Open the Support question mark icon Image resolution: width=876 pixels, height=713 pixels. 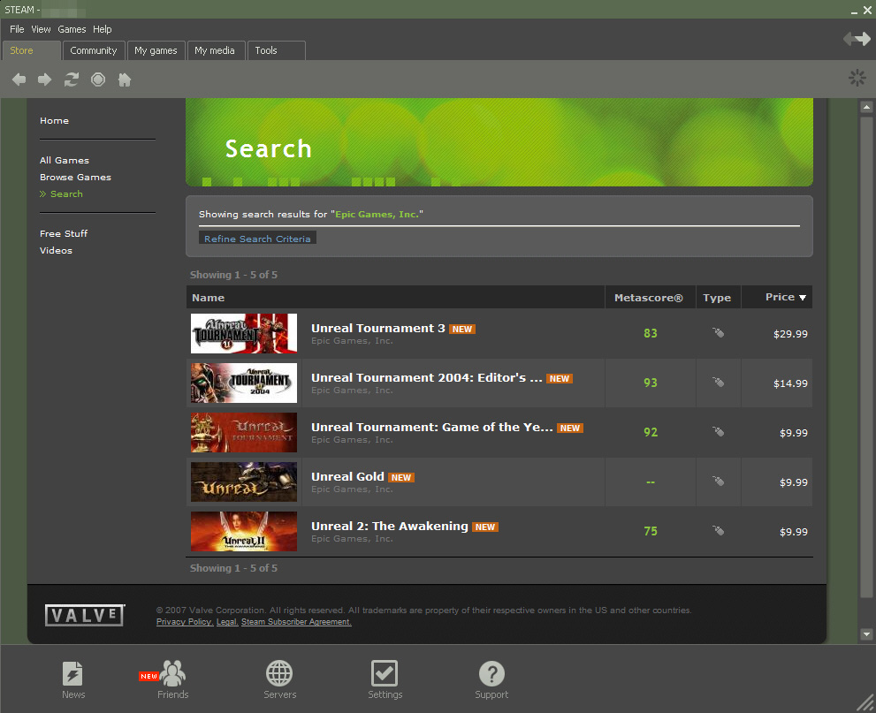coord(491,673)
